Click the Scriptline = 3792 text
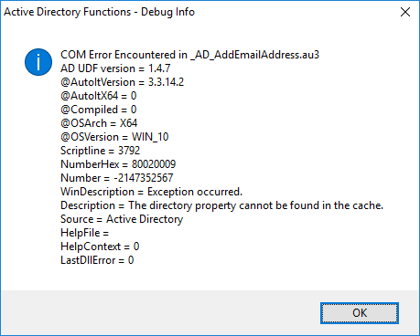The image size is (420, 336). point(100,151)
